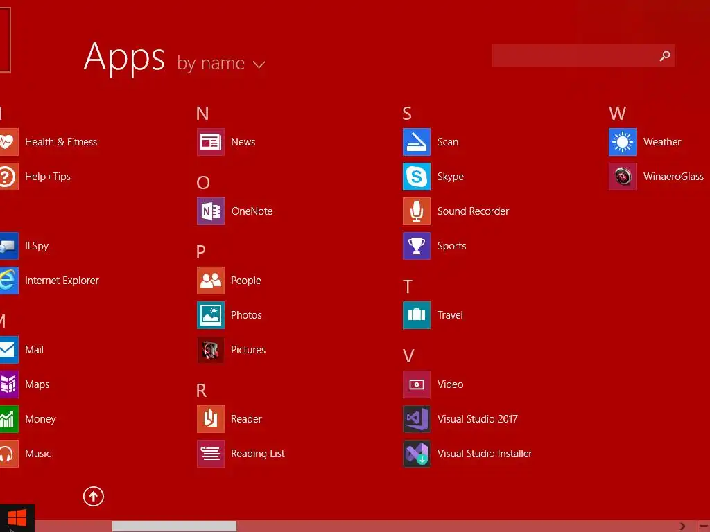Launch the Reader app icon
Viewport: 710px width, 532px height.
coord(211,419)
